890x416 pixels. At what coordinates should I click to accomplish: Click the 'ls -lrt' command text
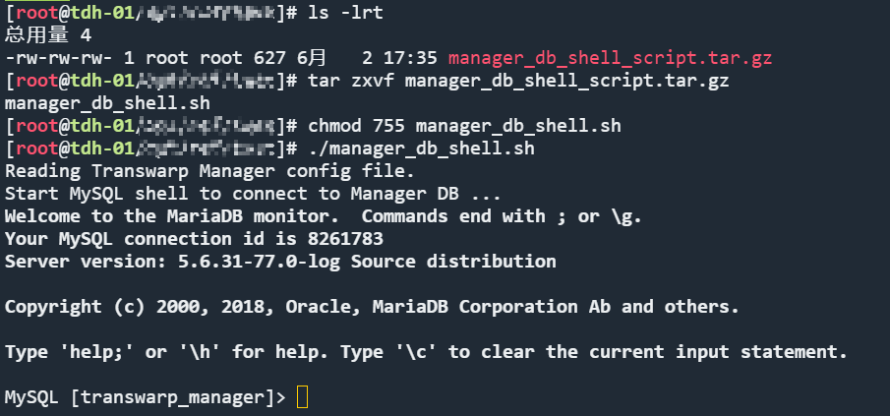(x=345, y=13)
